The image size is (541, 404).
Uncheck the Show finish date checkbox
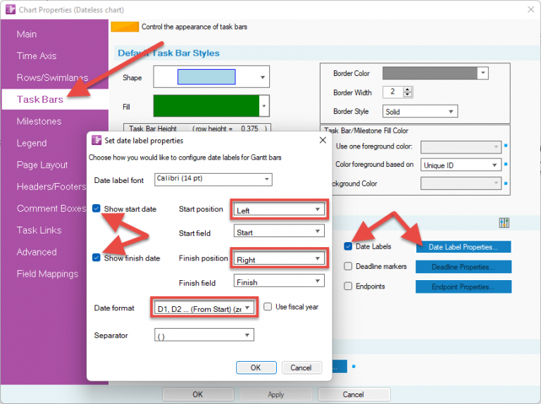[x=97, y=258]
